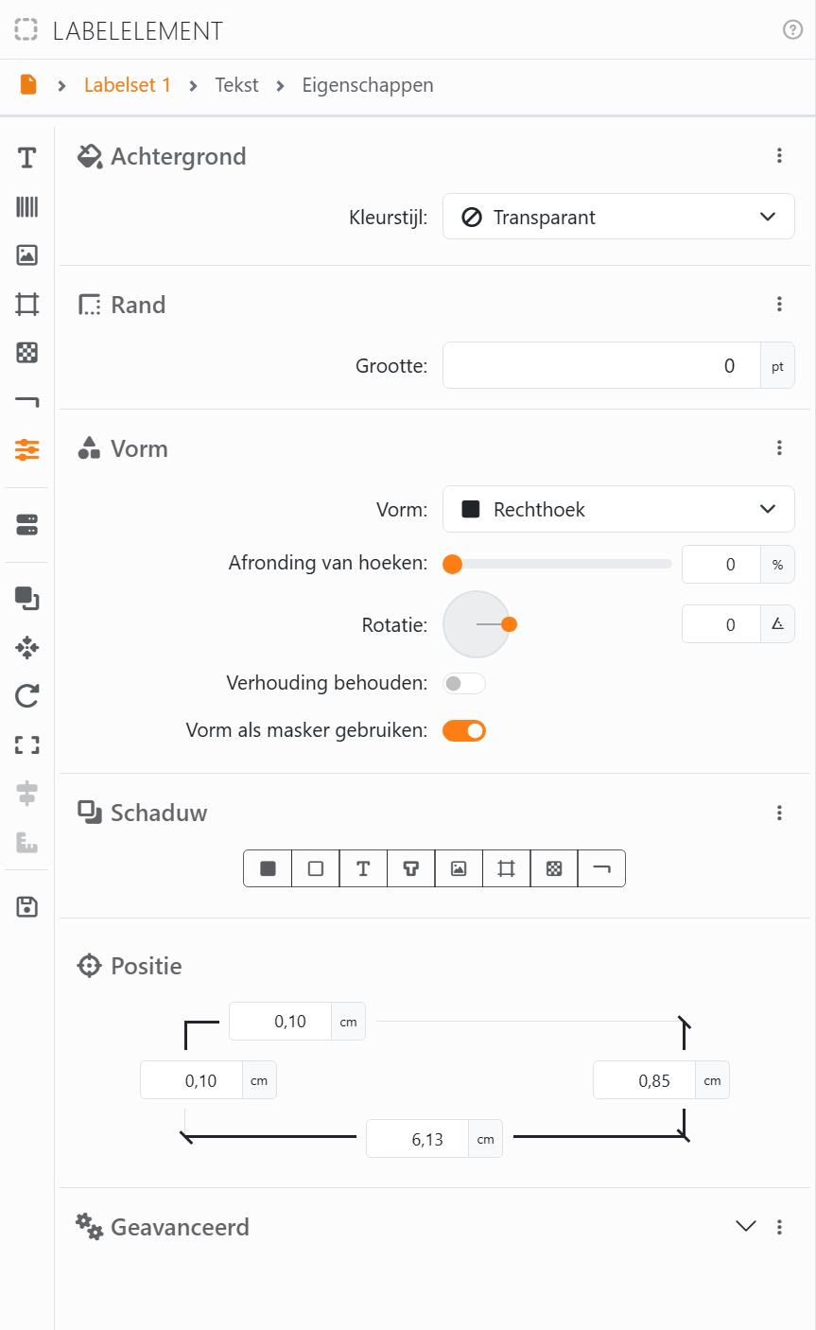
Task: Turn off Vorm als masker gebruiken
Action: 464,730
